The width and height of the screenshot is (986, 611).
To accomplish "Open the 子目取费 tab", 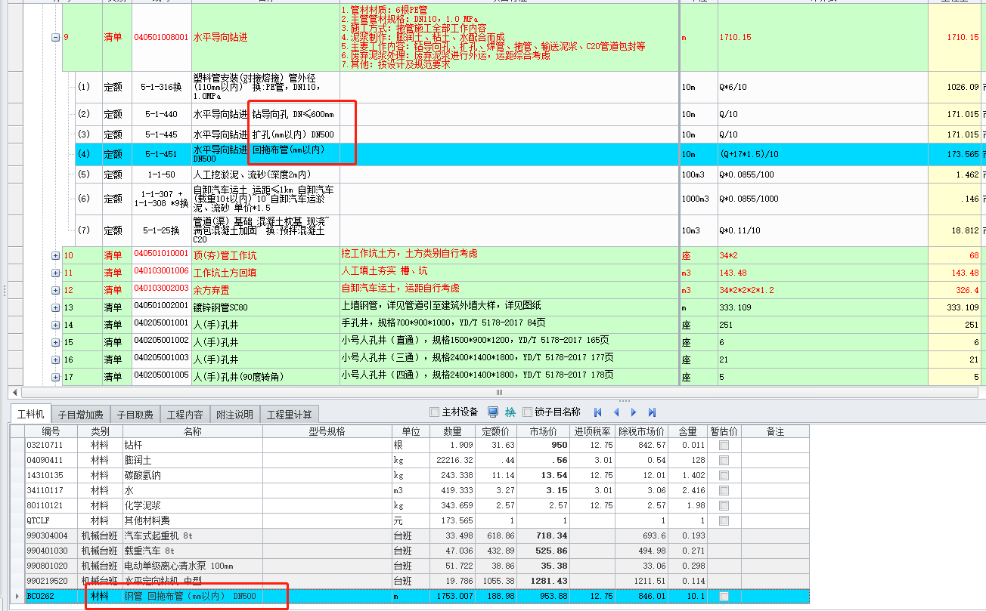I will [x=136, y=415].
